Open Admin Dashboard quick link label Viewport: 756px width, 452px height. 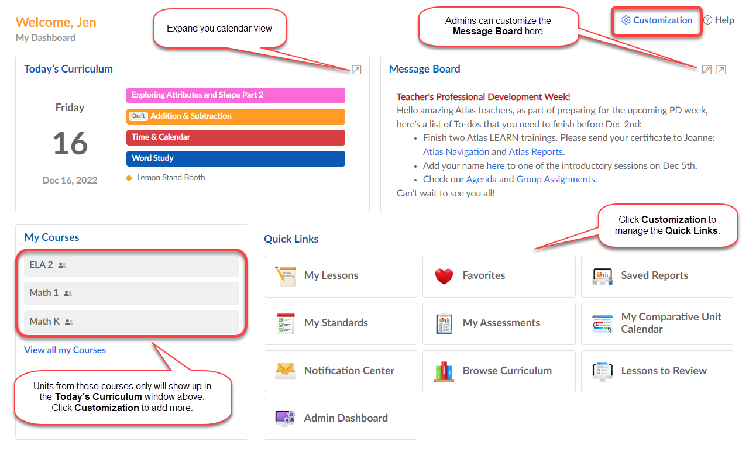(346, 418)
